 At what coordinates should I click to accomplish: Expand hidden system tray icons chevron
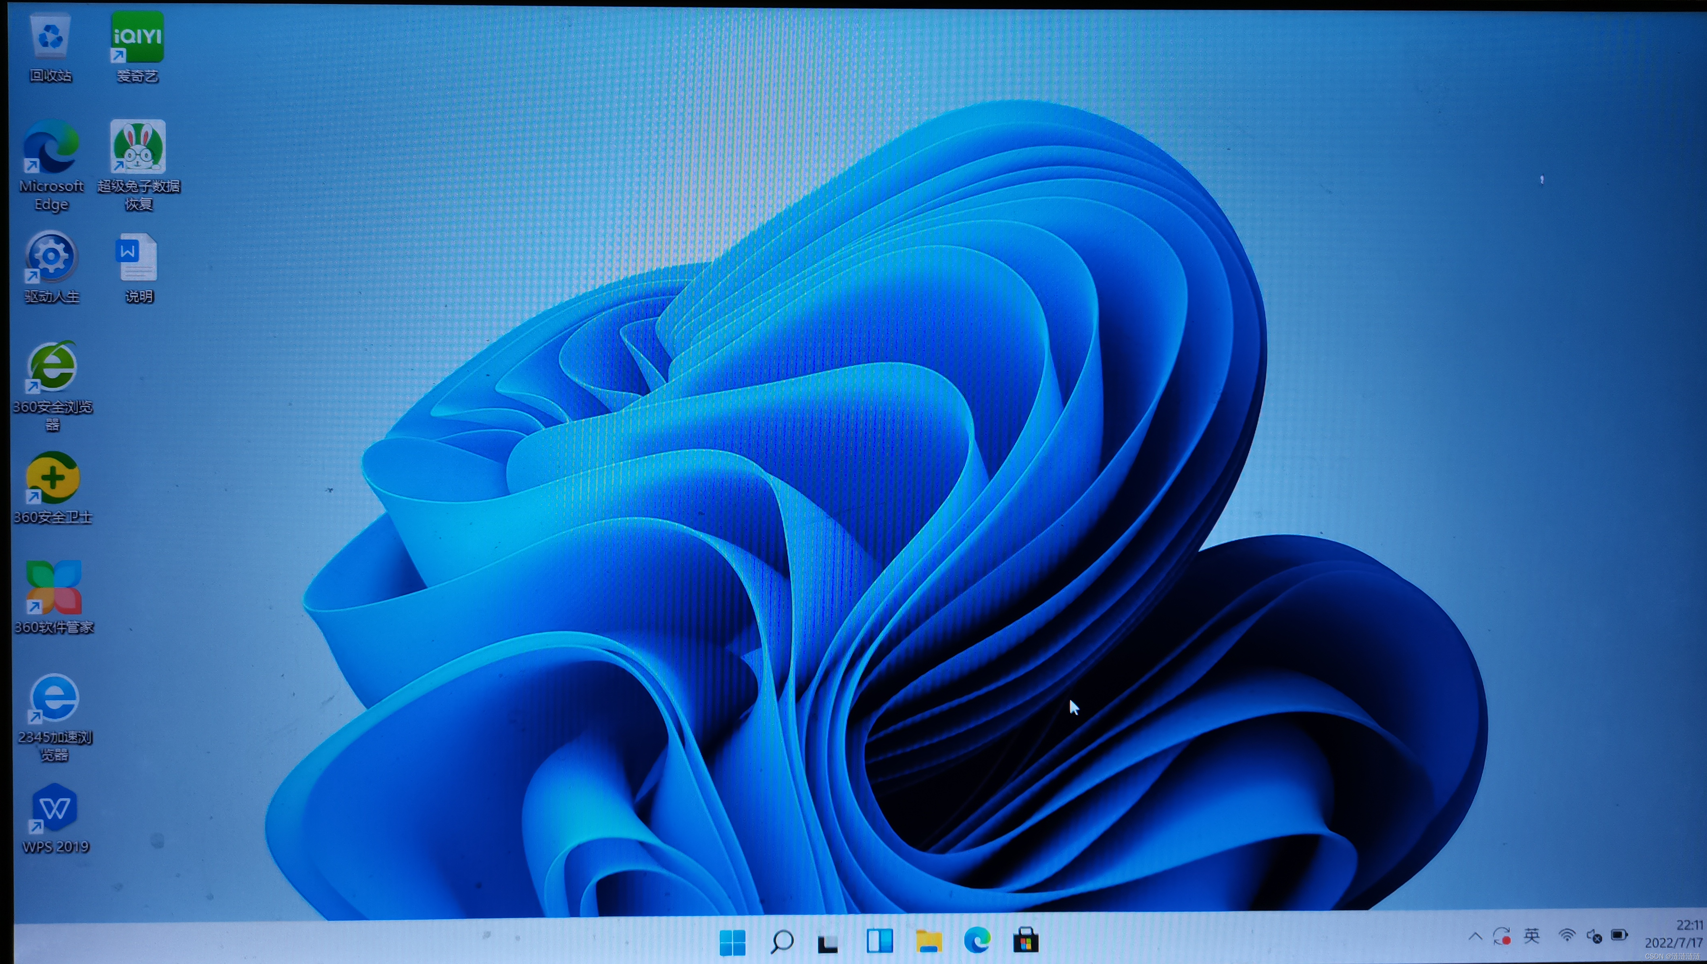[x=1475, y=936]
